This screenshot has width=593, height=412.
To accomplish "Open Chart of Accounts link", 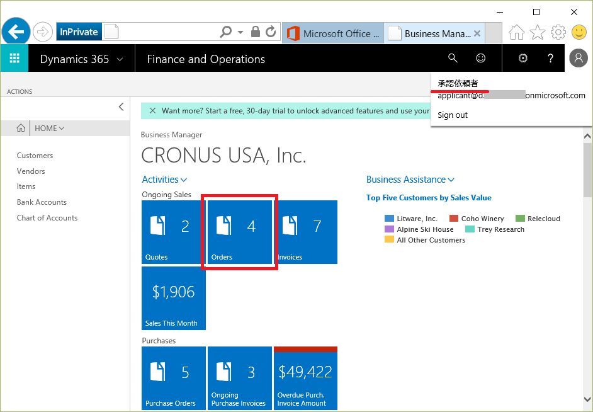I will click(x=47, y=218).
